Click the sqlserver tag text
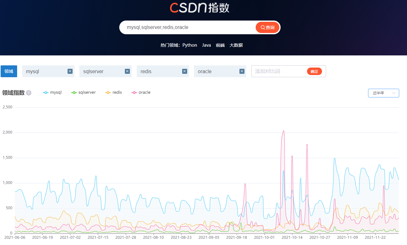 tap(93, 71)
